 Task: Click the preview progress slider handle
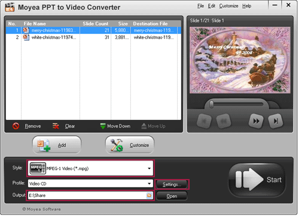point(212,104)
